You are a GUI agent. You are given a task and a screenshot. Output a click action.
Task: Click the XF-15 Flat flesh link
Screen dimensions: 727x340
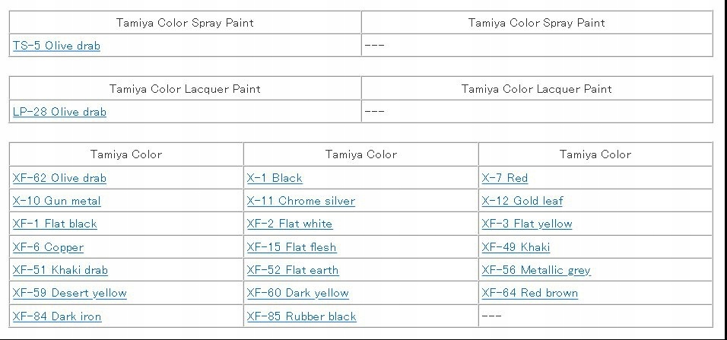point(291,247)
